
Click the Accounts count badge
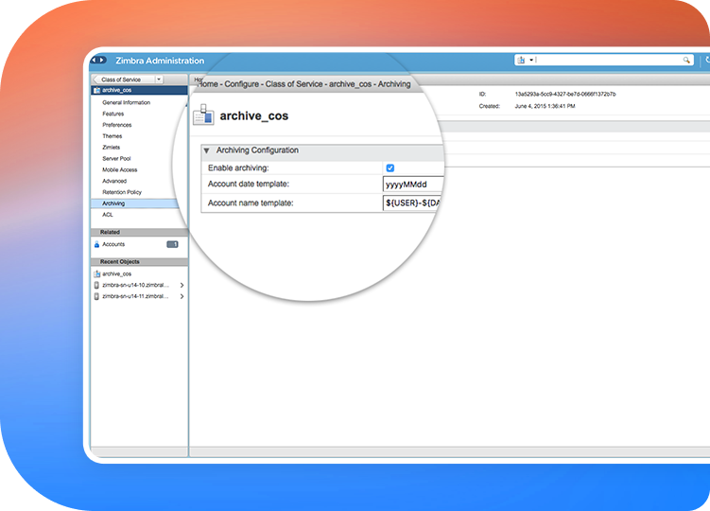(172, 244)
